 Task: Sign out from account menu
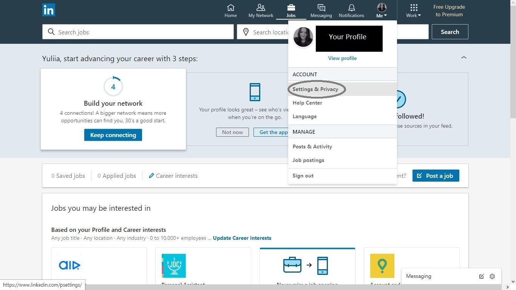click(303, 176)
